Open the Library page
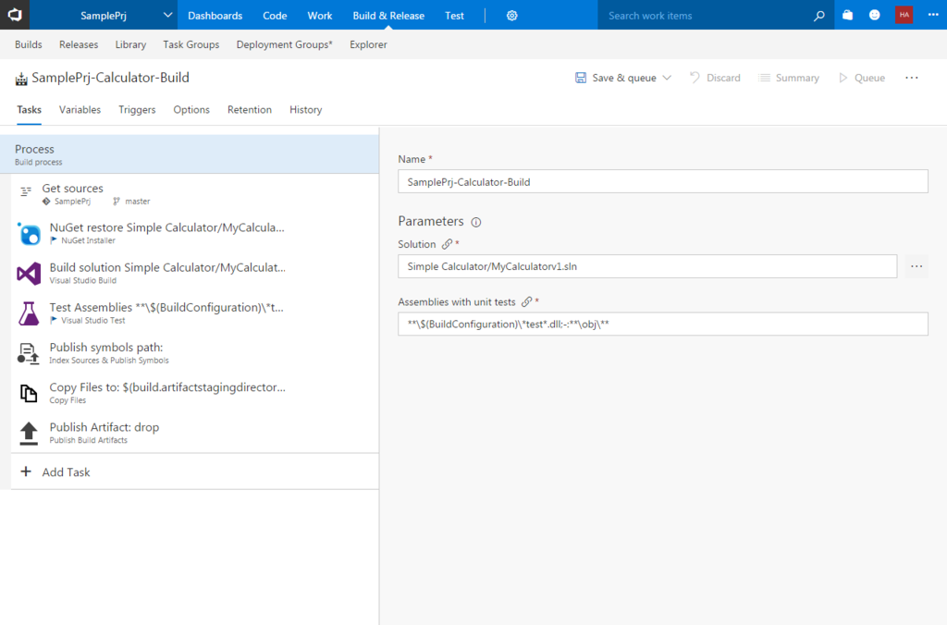947x625 pixels. pos(130,44)
